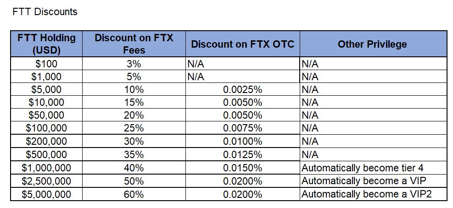This screenshot has height=208, width=453.
Task: Select the $1,000 holding cell
Action: (x=46, y=77)
